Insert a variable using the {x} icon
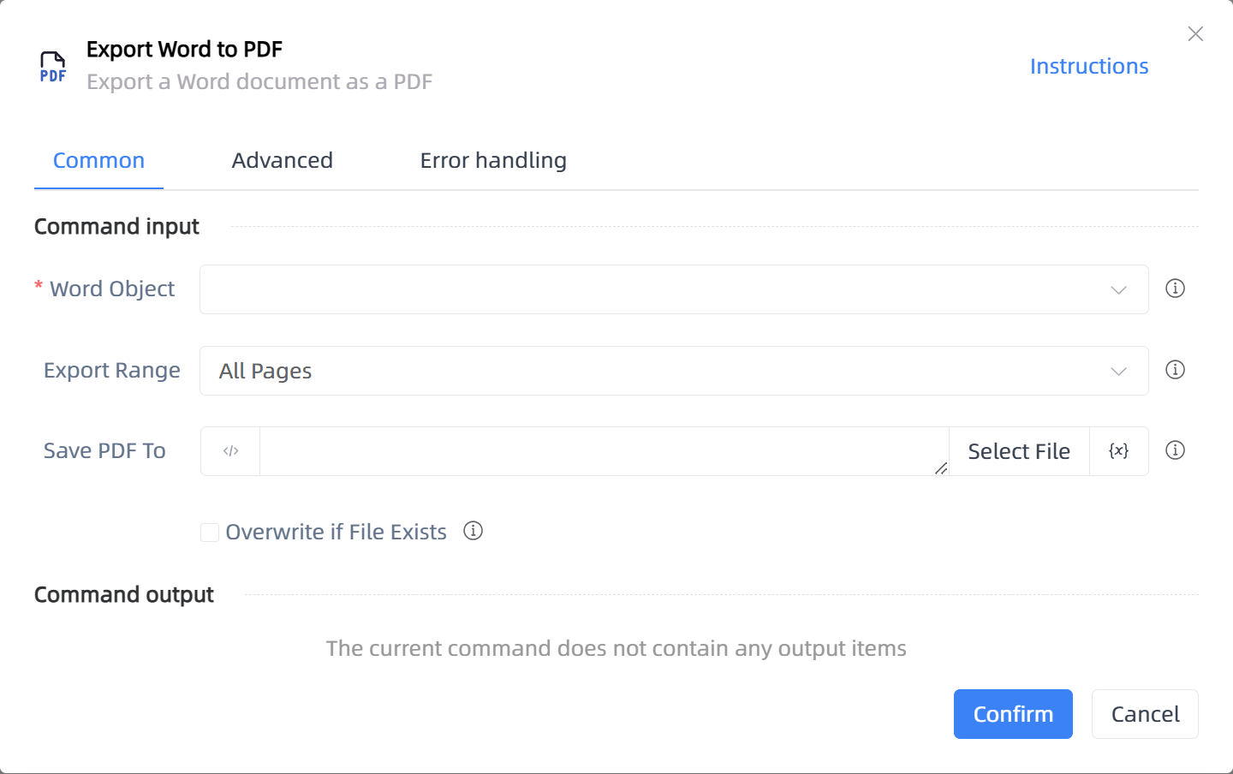This screenshot has width=1233, height=774. pyautogui.click(x=1118, y=451)
